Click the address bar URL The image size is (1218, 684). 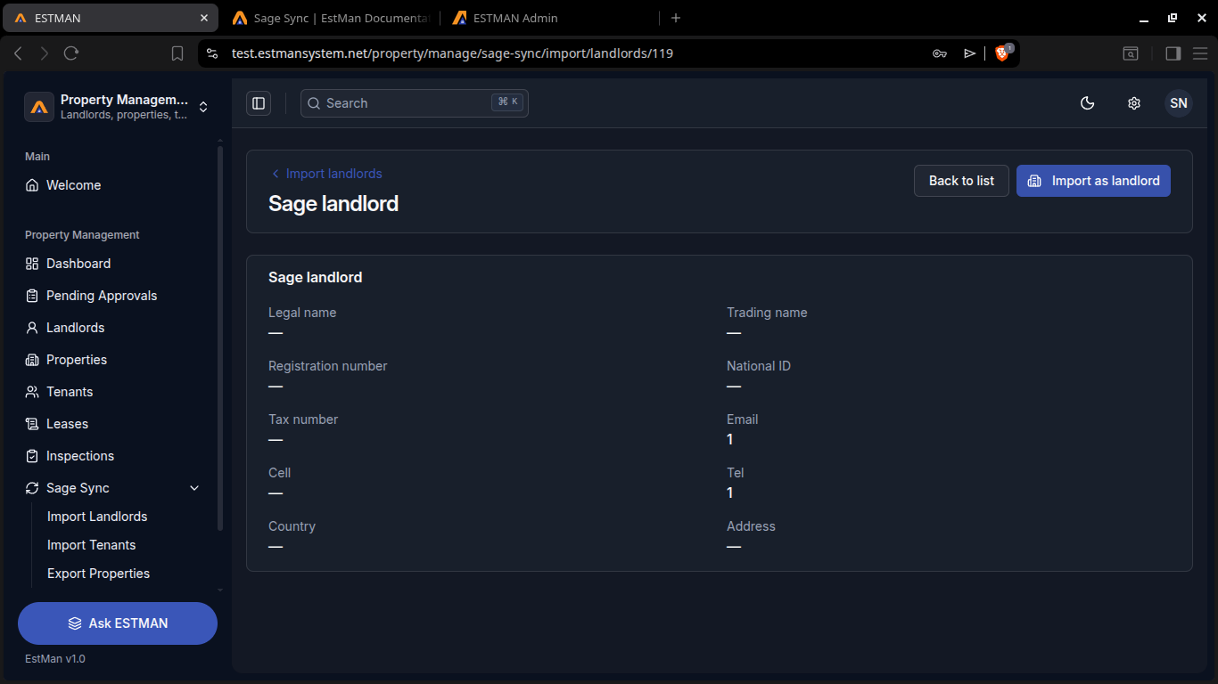coord(452,53)
